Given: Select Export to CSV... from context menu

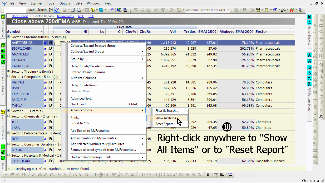Looking at the screenshot, I should (104, 123).
